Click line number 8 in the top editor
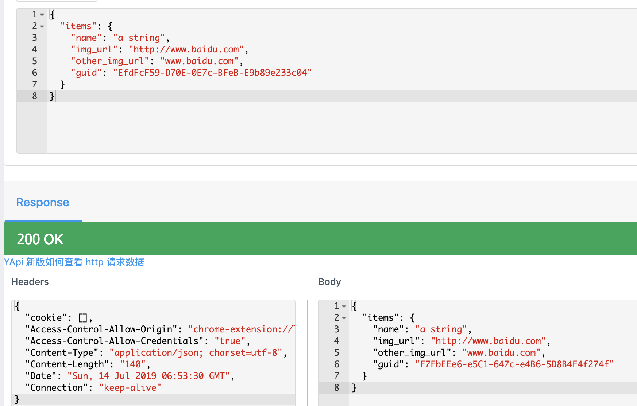The image size is (637, 406). (34, 96)
